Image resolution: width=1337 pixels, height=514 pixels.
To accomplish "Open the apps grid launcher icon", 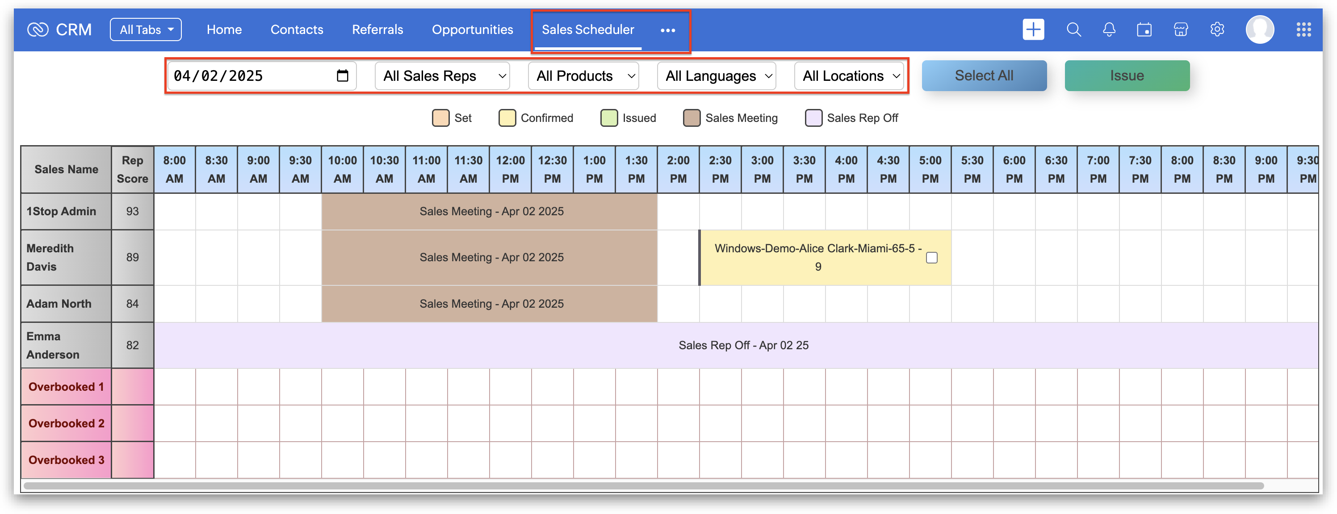I will (x=1303, y=29).
